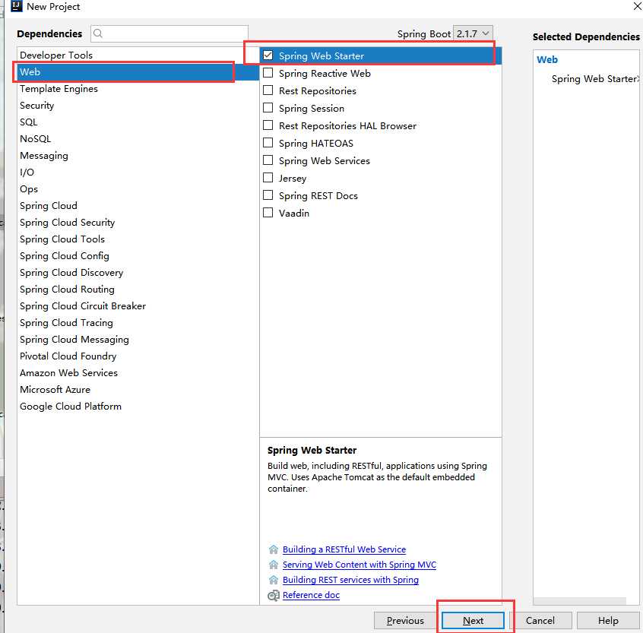The image size is (643, 633).
Task: Go back with the Previous button
Action: [405, 620]
